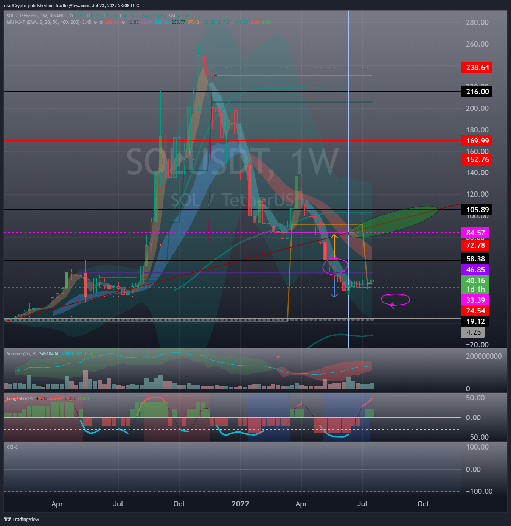Click the 260.00 price axis value
Viewport: 511px width, 526px height.
(x=477, y=44)
